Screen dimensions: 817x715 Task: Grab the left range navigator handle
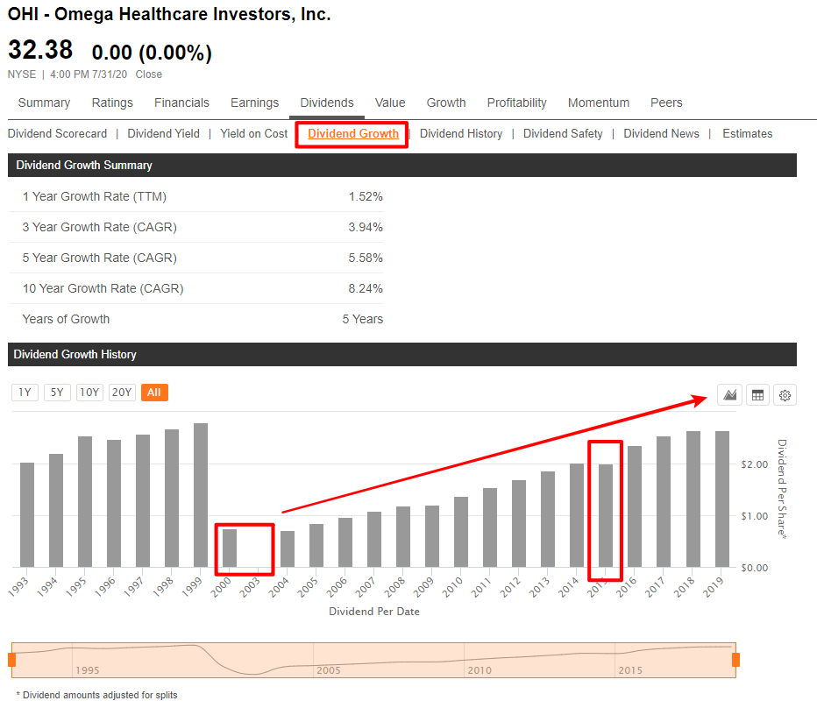coord(12,660)
